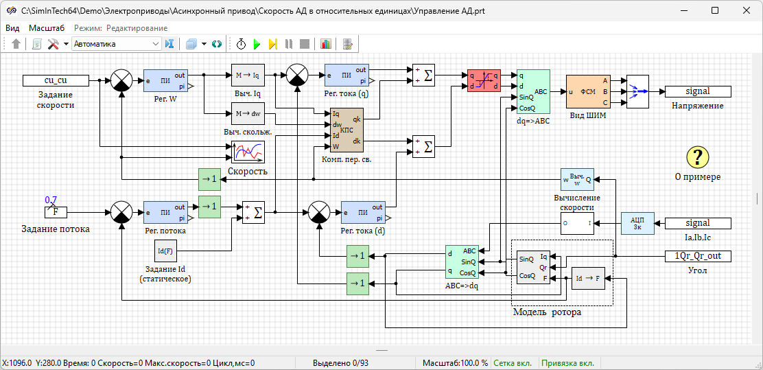Click the 'Задание Id' Id(F) block

pyautogui.click(x=165, y=251)
